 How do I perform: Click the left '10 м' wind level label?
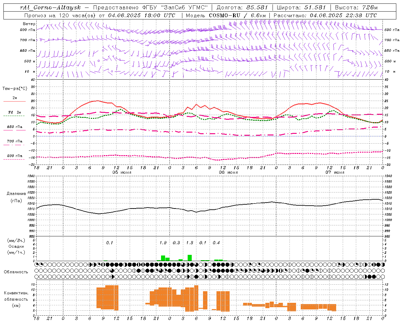30,71
